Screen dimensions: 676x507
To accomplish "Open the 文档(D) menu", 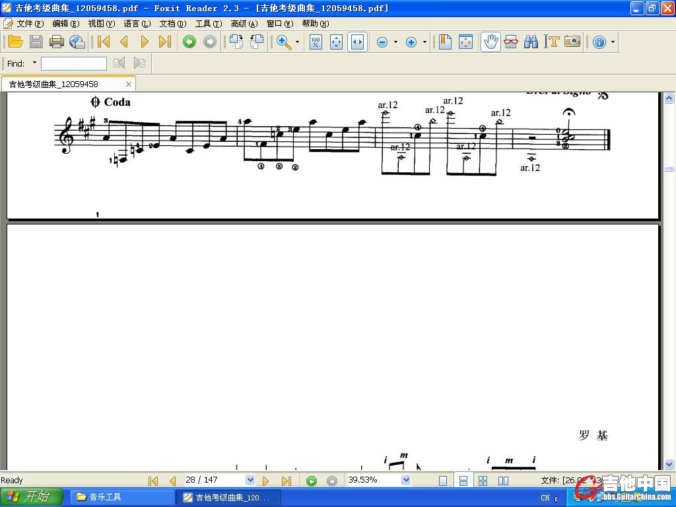I will [x=173, y=23].
